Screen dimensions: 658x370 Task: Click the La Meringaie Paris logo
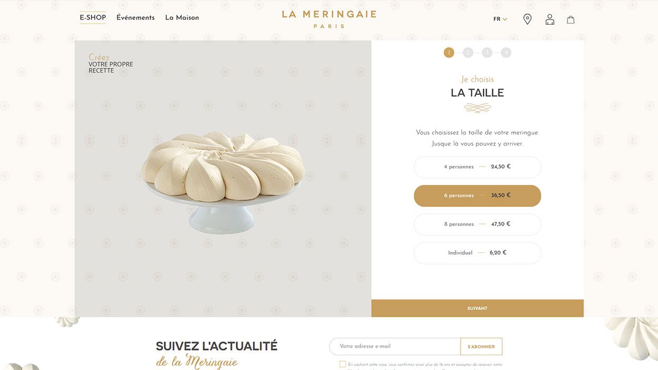[329, 18]
